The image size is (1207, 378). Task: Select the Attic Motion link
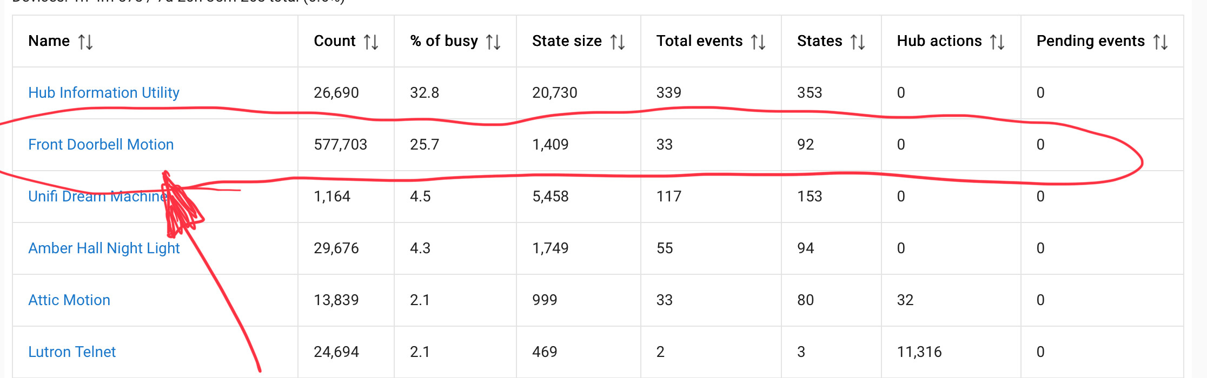tap(69, 300)
